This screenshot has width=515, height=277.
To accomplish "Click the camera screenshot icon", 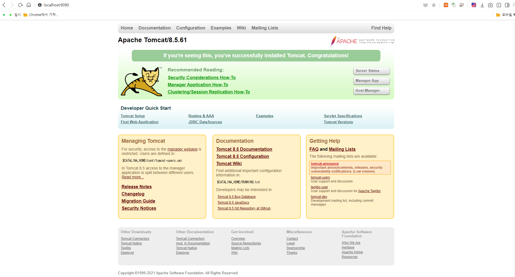I will pyautogui.click(x=490, y=5).
